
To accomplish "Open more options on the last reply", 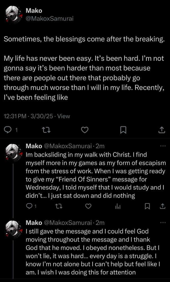I will pyautogui.click(x=163, y=222).
